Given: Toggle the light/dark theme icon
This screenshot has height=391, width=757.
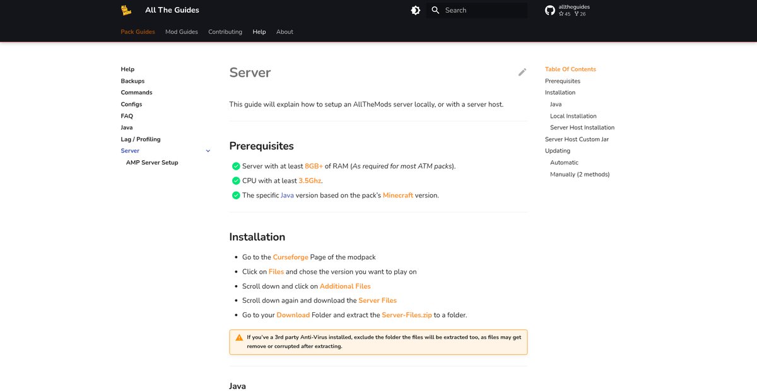Looking at the screenshot, I should [415, 10].
